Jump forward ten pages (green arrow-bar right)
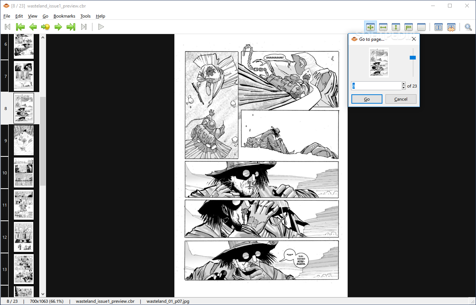 pyautogui.click(x=71, y=27)
